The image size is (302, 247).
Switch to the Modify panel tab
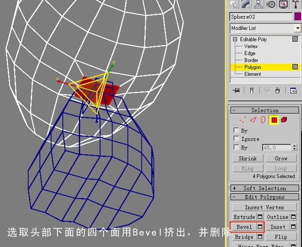[x=246, y=4]
